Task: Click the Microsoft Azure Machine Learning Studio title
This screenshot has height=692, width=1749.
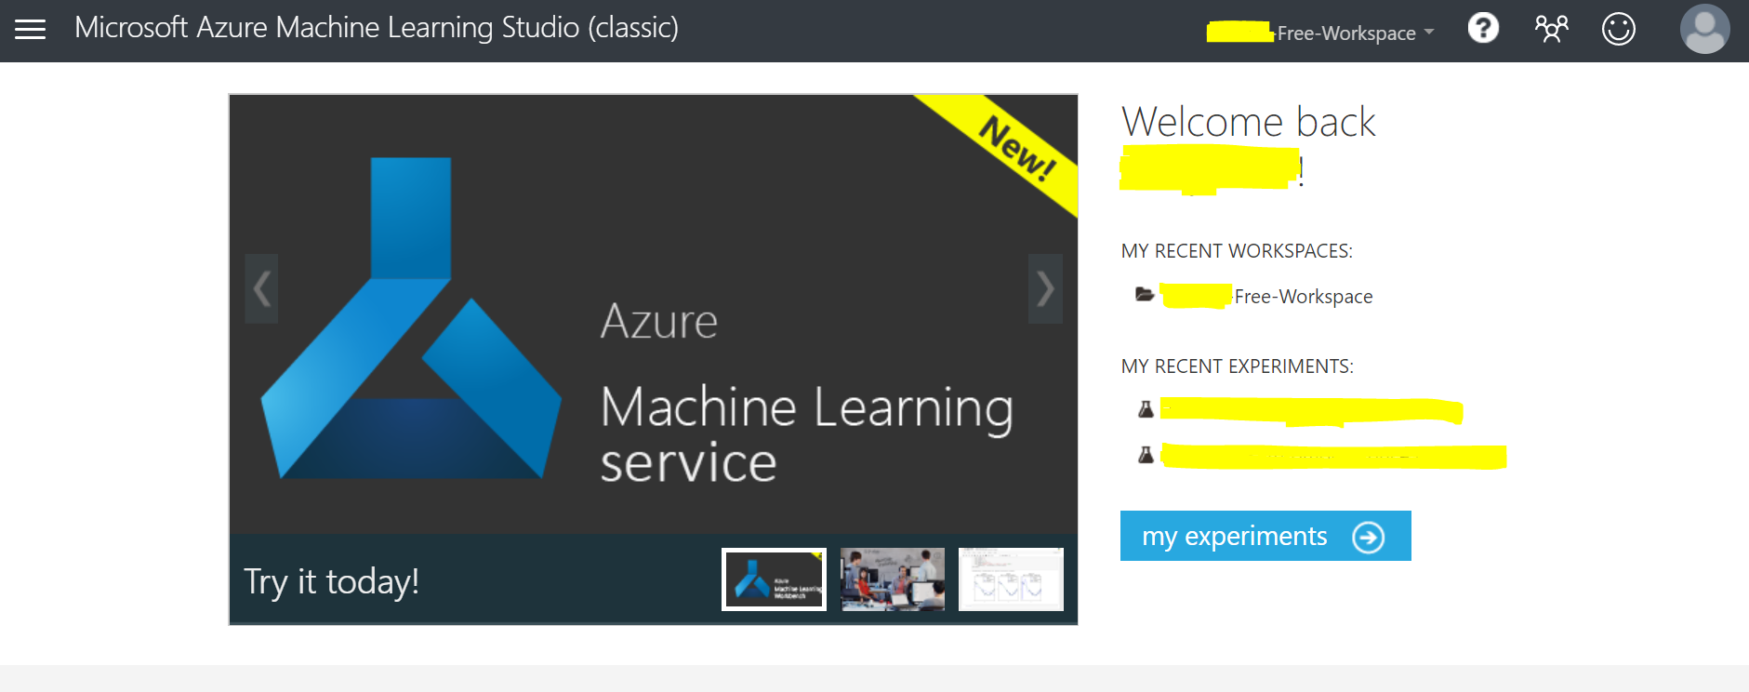Action: point(377,28)
